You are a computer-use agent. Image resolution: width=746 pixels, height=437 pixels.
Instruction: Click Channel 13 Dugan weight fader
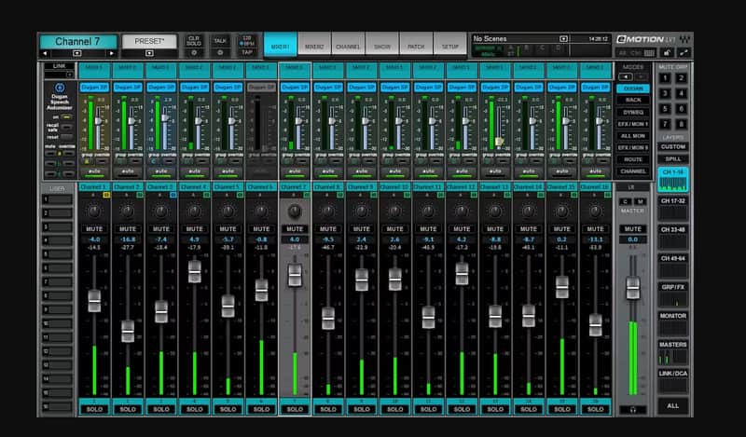point(499,142)
